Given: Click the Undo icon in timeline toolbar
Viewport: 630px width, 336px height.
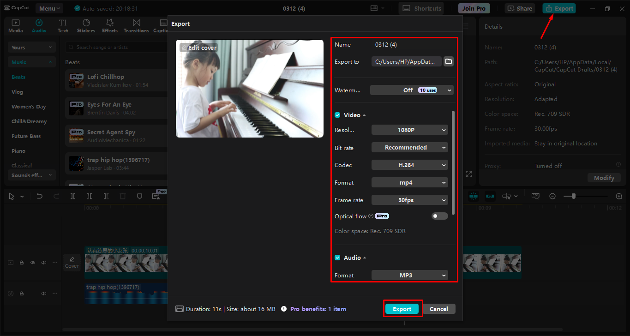Looking at the screenshot, I should tap(40, 196).
